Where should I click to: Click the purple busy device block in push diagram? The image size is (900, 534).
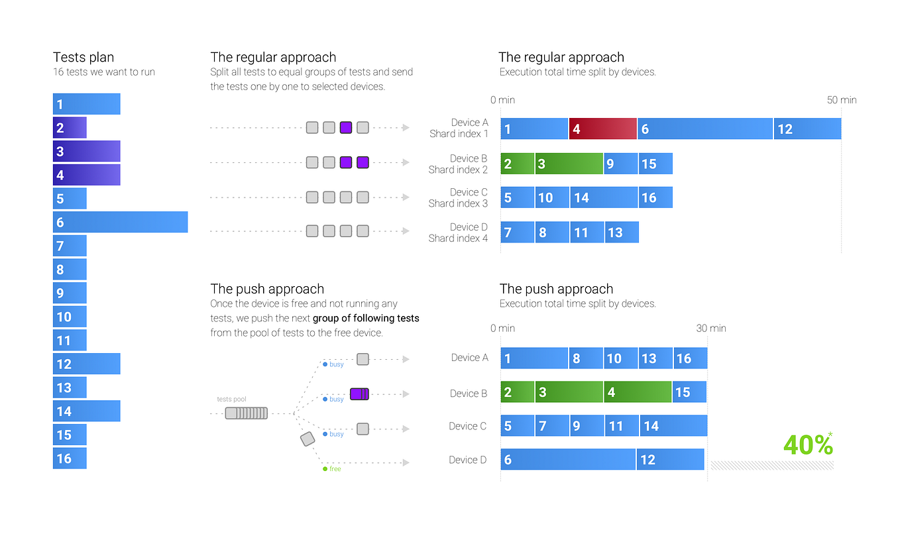click(x=359, y=394)
